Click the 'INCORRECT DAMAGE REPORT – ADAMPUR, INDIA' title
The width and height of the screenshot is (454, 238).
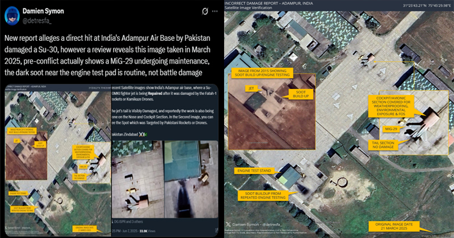pyautogui.click(x=268, y=3)
